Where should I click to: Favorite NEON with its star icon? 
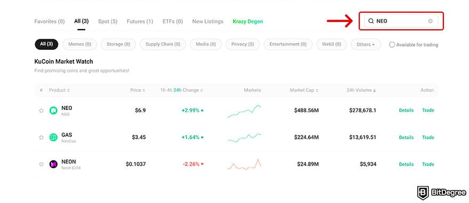[x=41, y=164]
